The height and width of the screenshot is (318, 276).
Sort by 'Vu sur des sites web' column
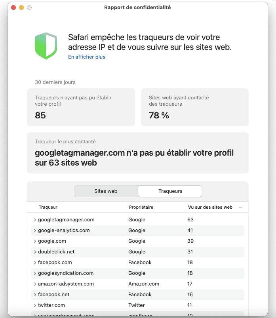point(210,207)
